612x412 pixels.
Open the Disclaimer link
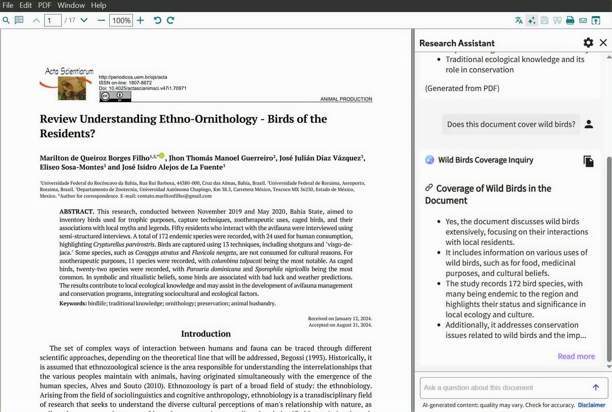tap(591, 405)
